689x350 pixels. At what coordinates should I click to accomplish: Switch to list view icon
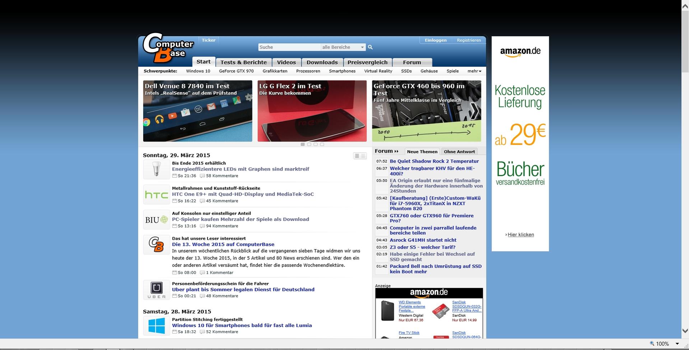[x=357, y=156]
